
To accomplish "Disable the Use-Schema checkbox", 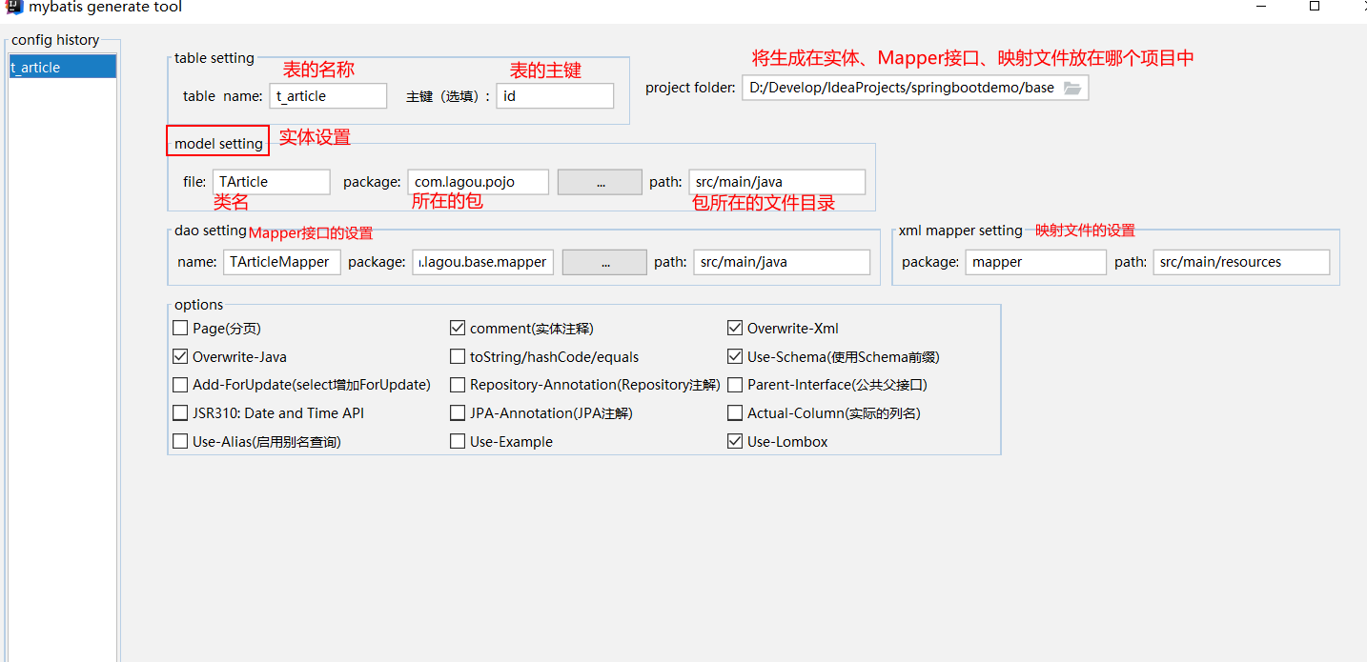I will coord(735,357).
